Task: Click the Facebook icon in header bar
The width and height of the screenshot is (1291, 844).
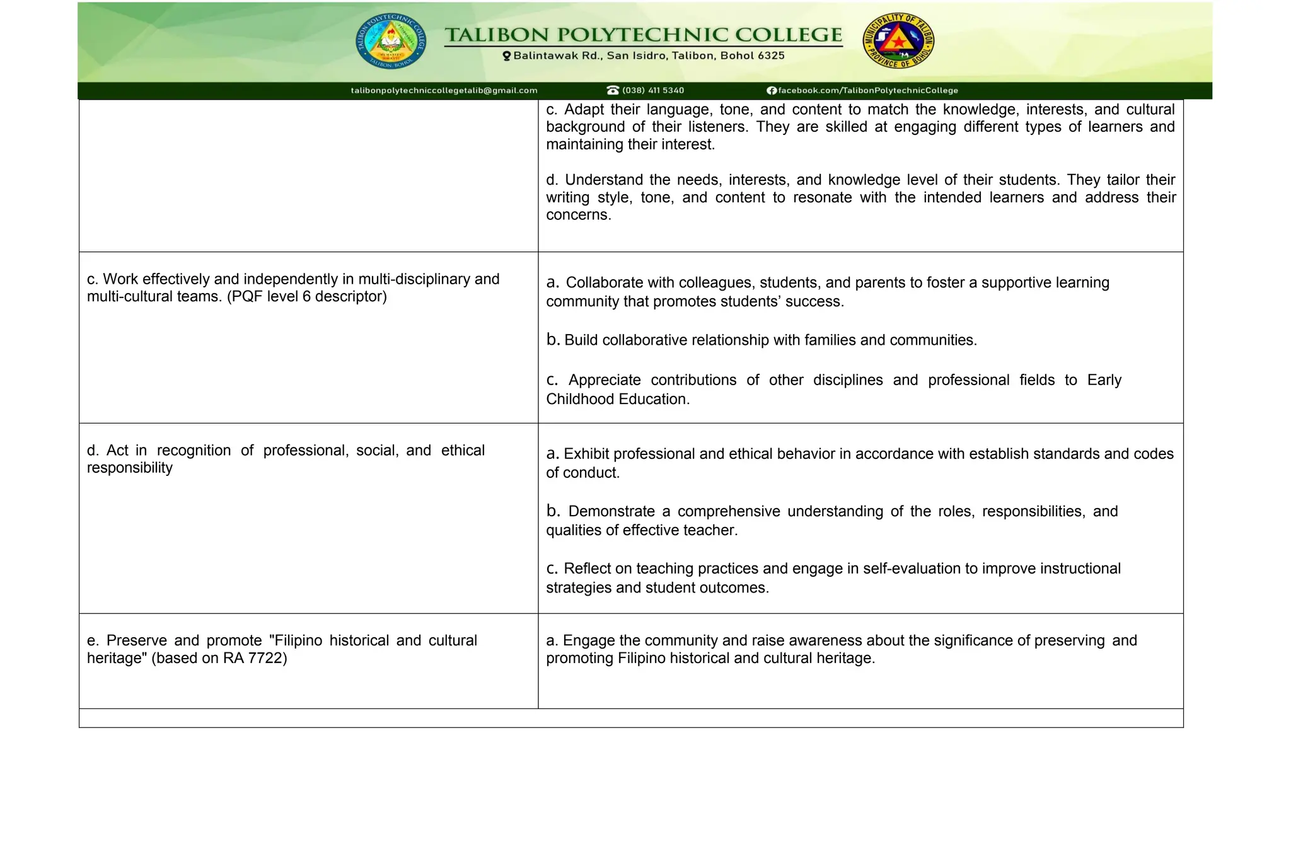Action: (771, 91)
